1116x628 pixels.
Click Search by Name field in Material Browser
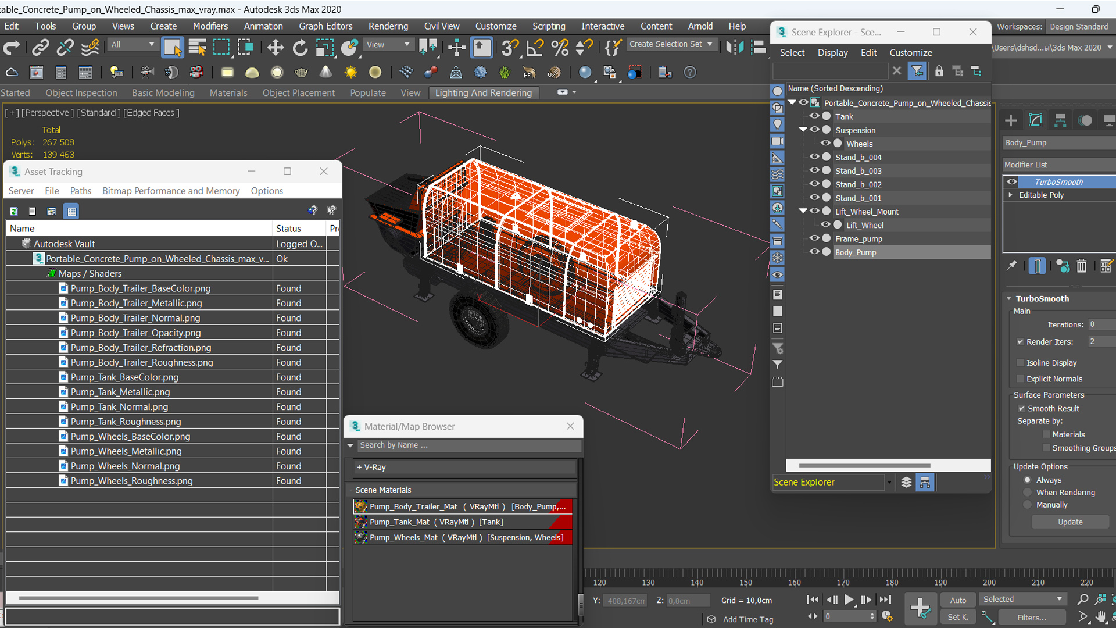tap(468, 445)
